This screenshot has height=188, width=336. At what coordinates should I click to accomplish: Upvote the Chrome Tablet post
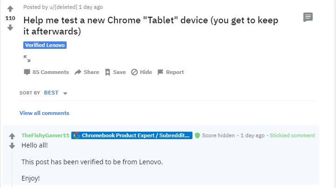pyautogui.click(x=10, y=9)
